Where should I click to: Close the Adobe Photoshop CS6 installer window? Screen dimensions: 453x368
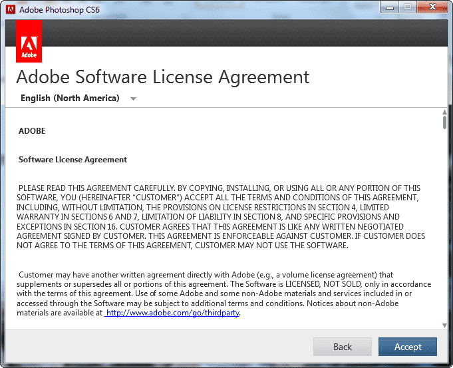tap(432, 7)
